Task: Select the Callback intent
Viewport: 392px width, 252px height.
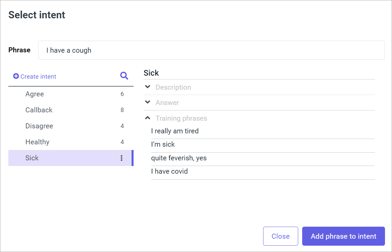Action: [x=39, y=110]
